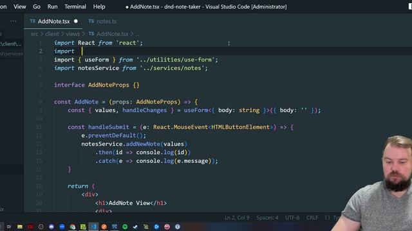Select 'views' in the breadcrumb path
412x231 pixels.
point(73,34)
